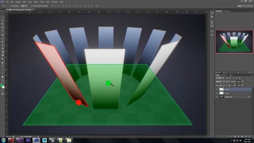Click the Navigator zoom slider handle
The image size is (254, 143).
tap(238, 72)
